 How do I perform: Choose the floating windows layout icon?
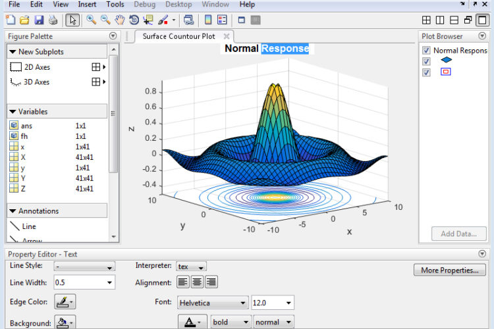pos(468,20)
